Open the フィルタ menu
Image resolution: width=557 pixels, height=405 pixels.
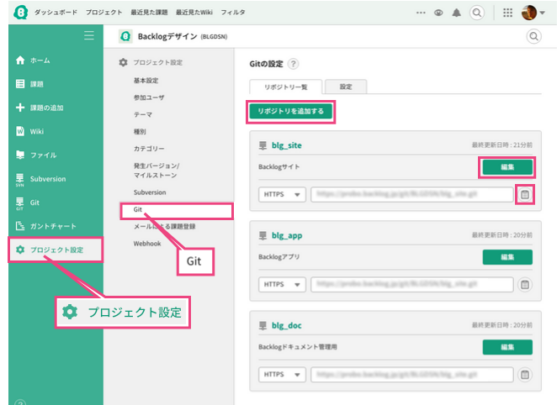[233, 13]
